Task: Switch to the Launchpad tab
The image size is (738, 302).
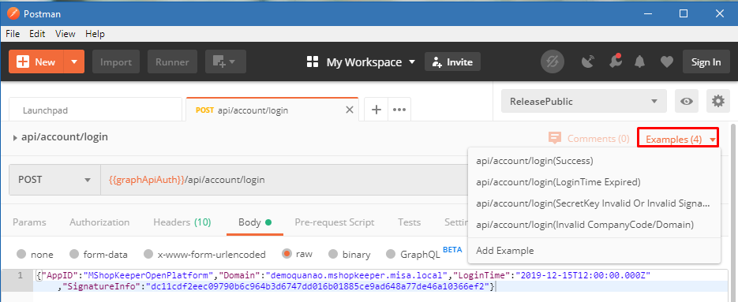Action: click(x=95, y=110)
